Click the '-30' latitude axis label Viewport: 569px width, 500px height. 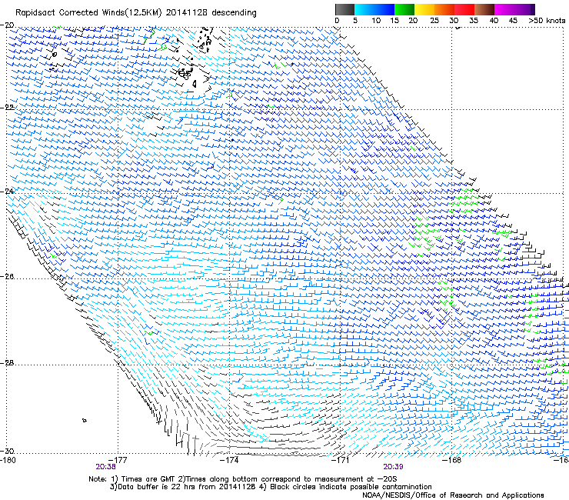point(7,451)
